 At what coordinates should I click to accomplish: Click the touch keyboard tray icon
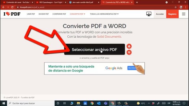pyautogui.click(x=164, y=103)
